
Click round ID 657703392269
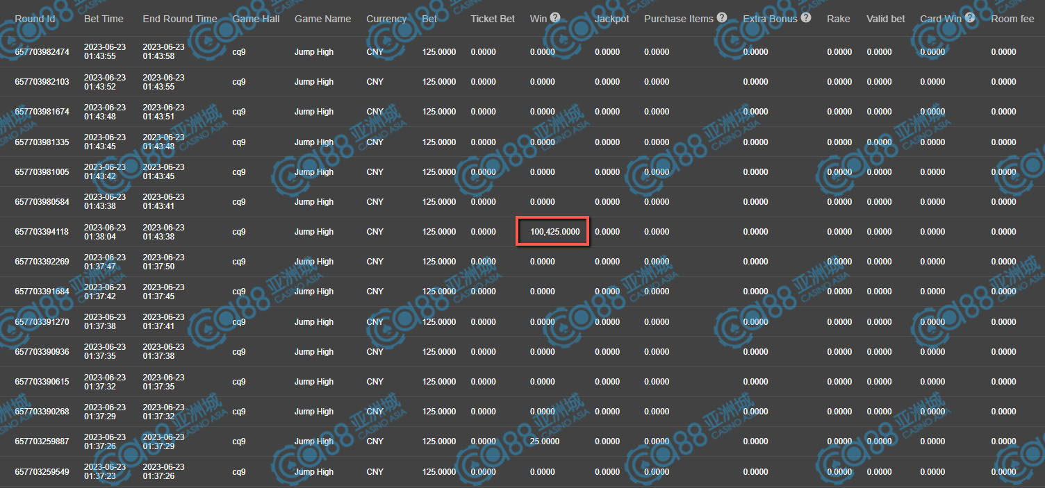(x=42, y=262)
